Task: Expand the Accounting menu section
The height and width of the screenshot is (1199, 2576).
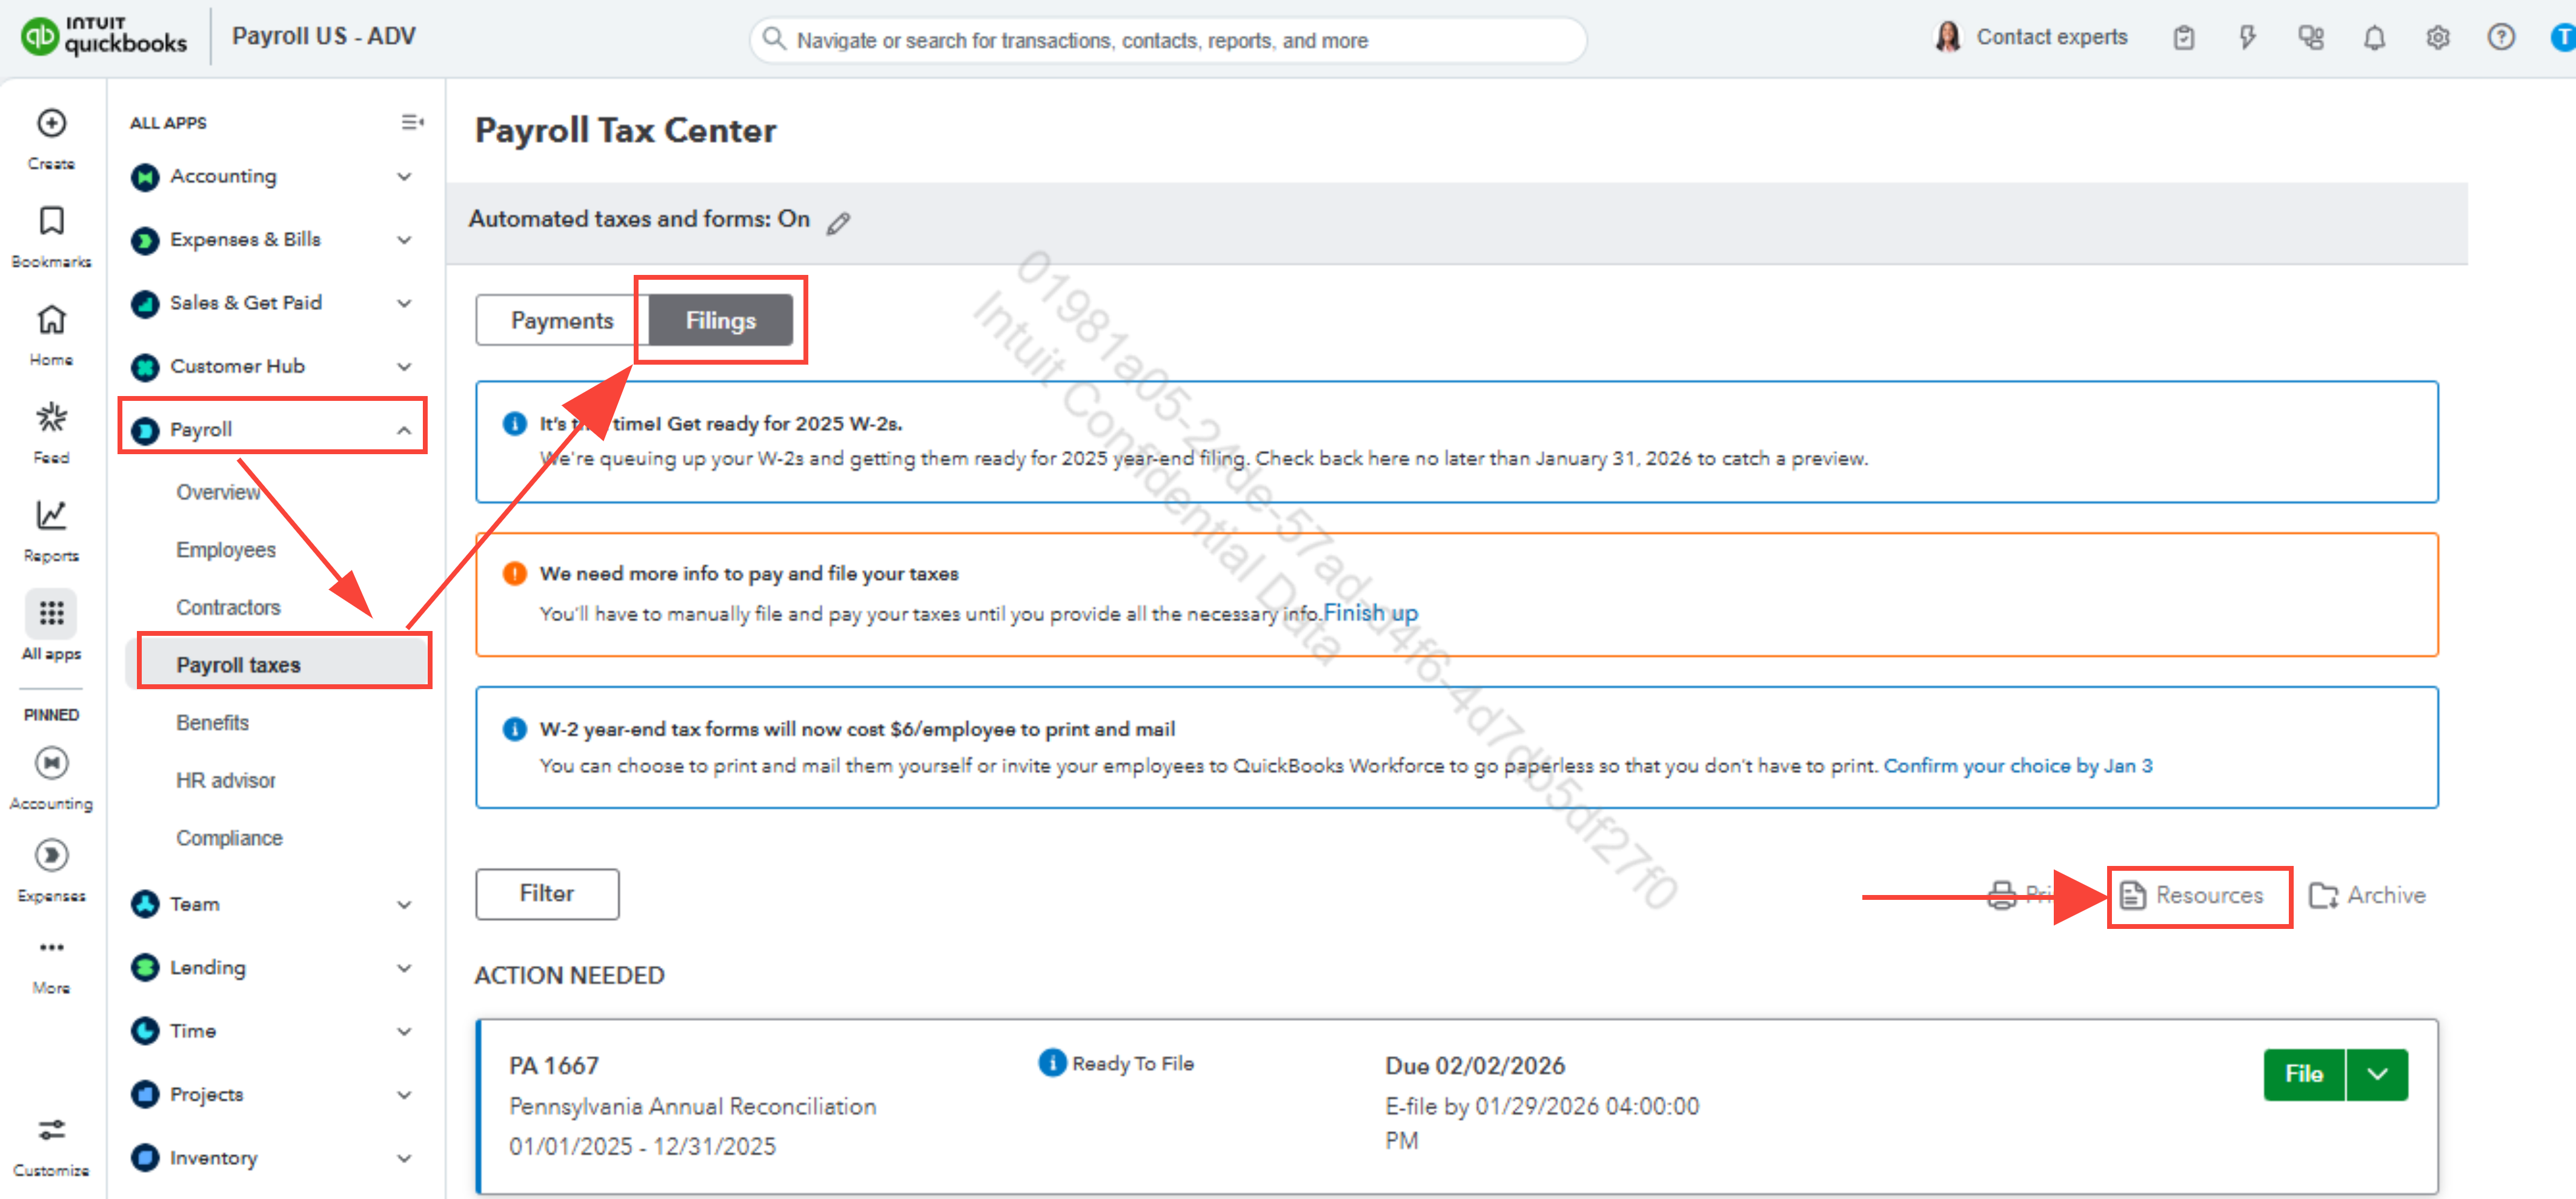Action: pos(403,177)
